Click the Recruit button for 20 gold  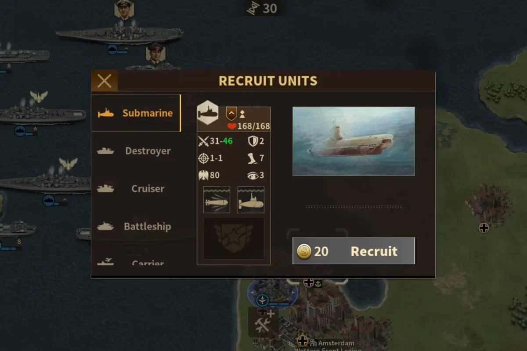354,251
